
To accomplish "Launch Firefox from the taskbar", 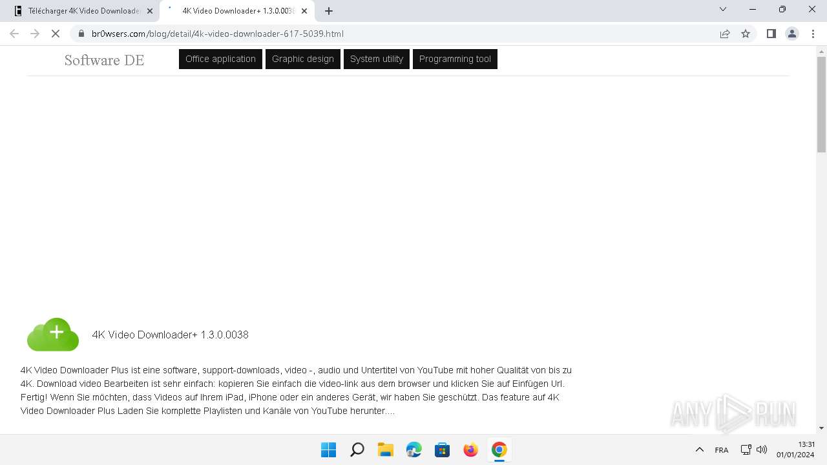I will [471, 449].
